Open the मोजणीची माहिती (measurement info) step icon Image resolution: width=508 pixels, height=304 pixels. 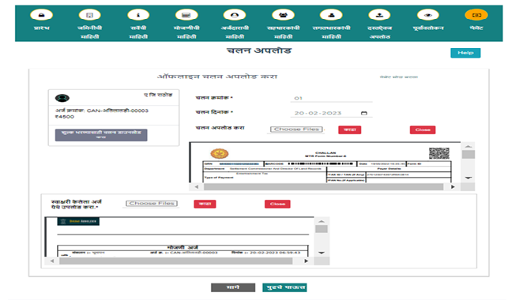[x=186, y=15]
